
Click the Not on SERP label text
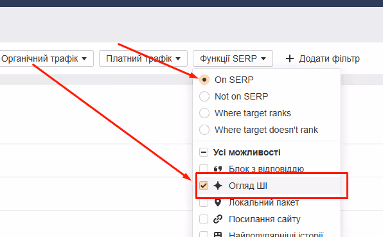coord(242,96)
